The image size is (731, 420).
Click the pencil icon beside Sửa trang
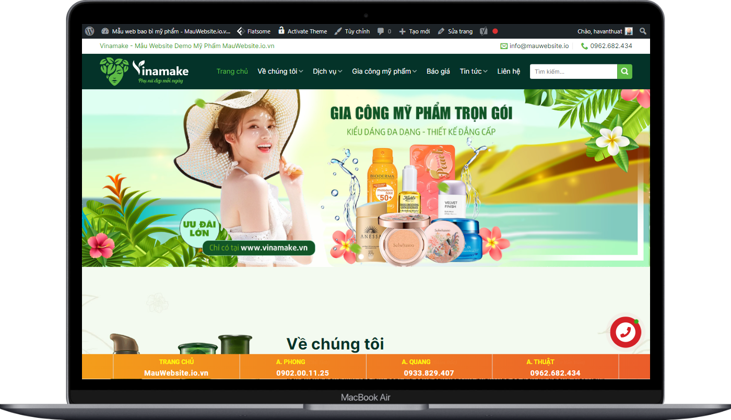pyautogui.click(x=441, y=31)
